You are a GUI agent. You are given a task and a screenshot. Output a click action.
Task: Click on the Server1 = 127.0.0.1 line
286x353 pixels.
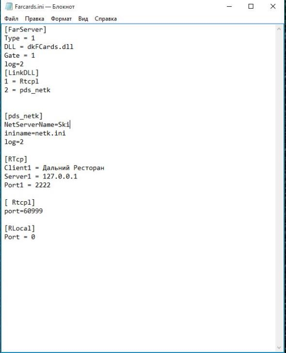point(41,176)
